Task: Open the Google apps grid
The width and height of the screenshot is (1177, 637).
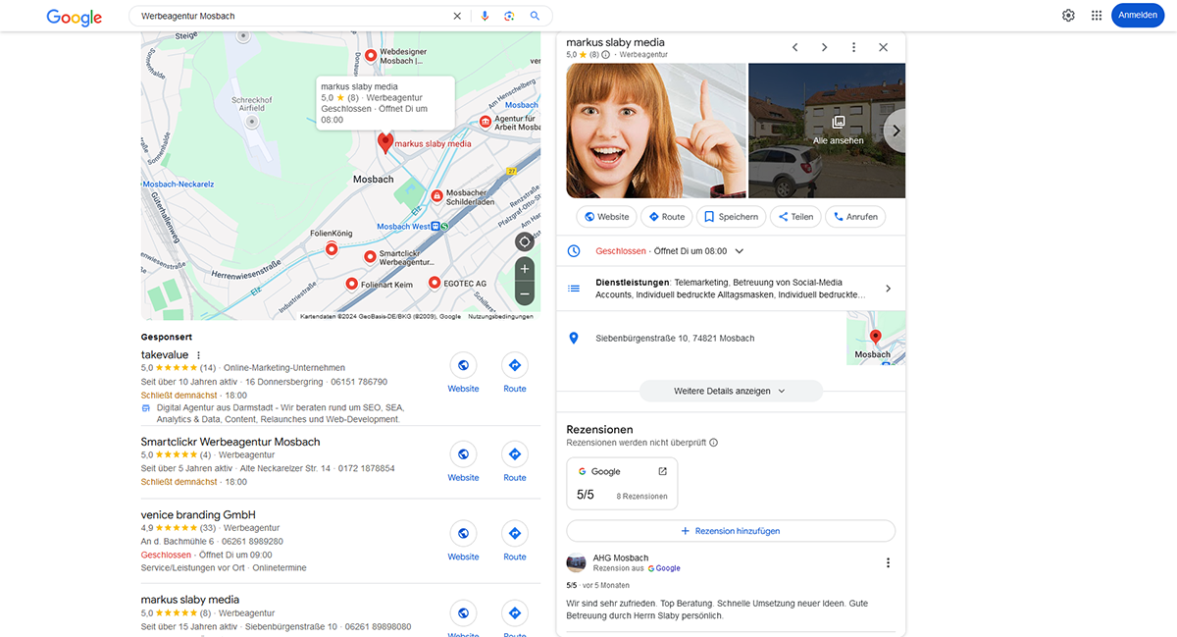Action: pos(1097,16)
